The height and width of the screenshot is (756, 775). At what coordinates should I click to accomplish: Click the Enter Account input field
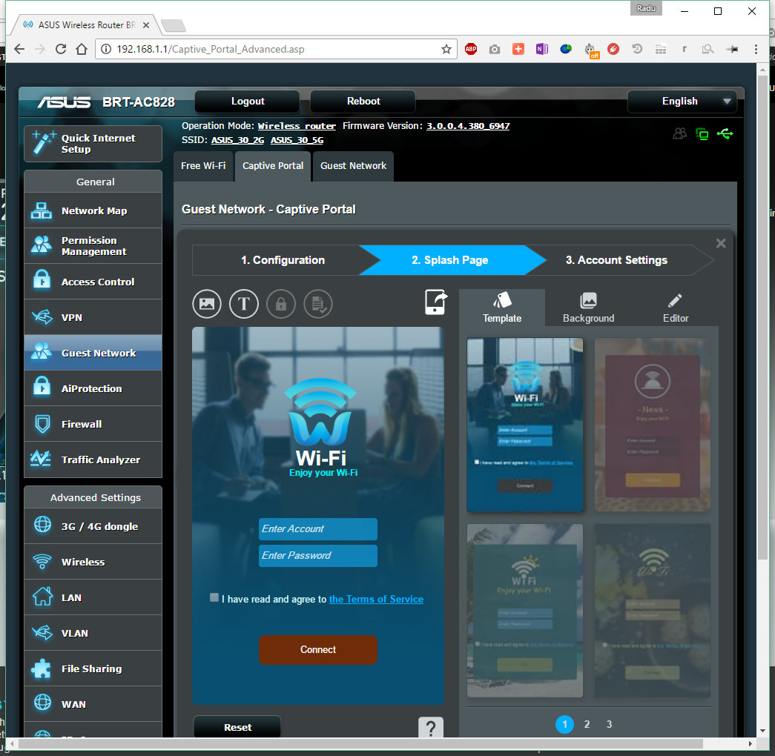coord(317,529)
